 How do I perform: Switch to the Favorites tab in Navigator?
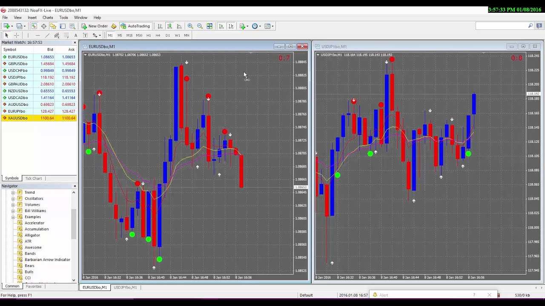(34, 286)
